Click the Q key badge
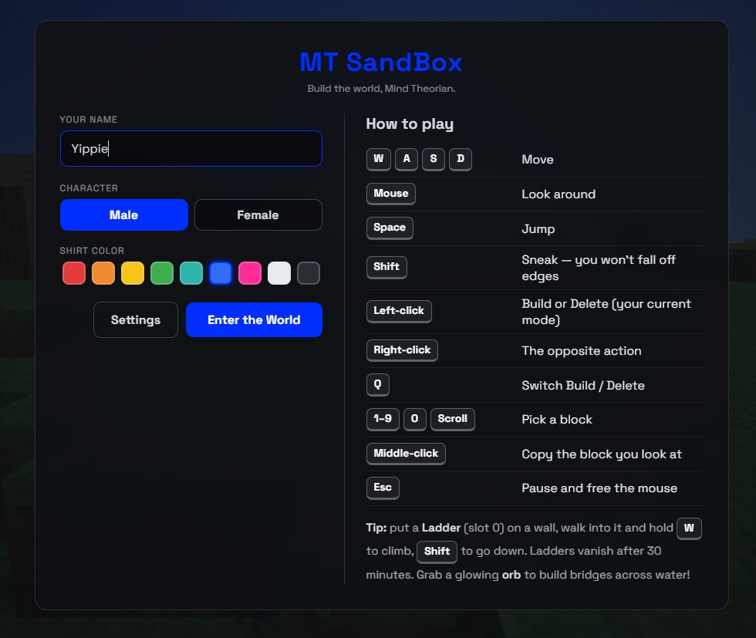Image resolution: width=756 pixels, height=638 pixels. click(x=377, y=385)
